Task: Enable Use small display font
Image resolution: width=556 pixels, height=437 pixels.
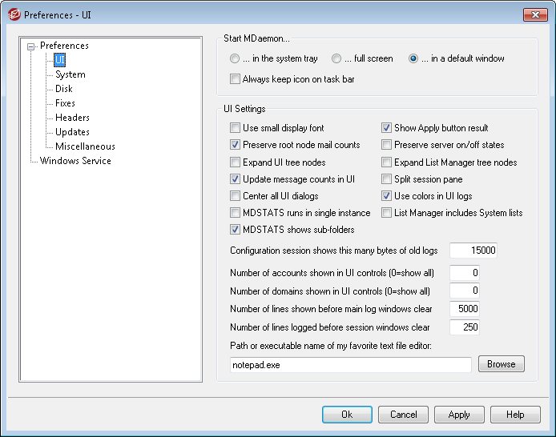Action: click(235, 128)
